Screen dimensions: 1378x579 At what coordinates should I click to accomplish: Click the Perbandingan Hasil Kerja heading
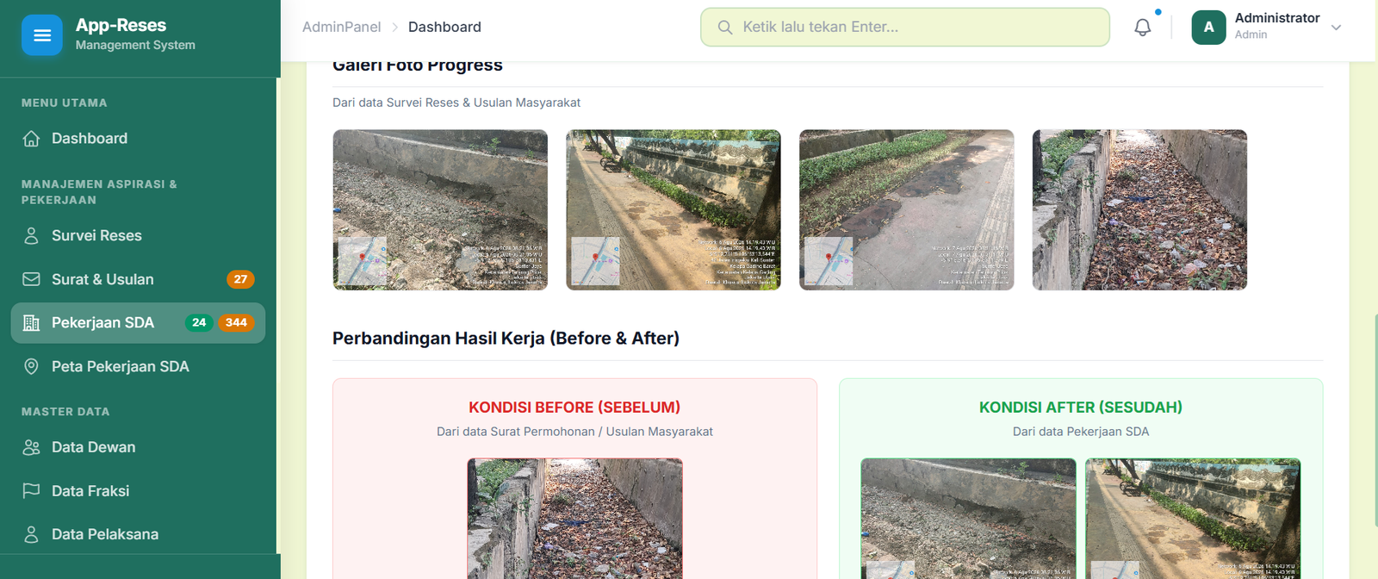click(506, 339)
